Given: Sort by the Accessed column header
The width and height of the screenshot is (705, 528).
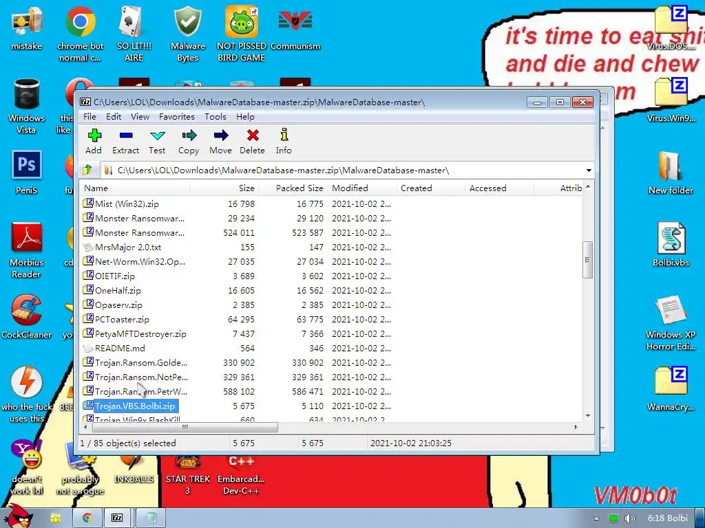Looking at the screenshot, I should click(500, 188).
